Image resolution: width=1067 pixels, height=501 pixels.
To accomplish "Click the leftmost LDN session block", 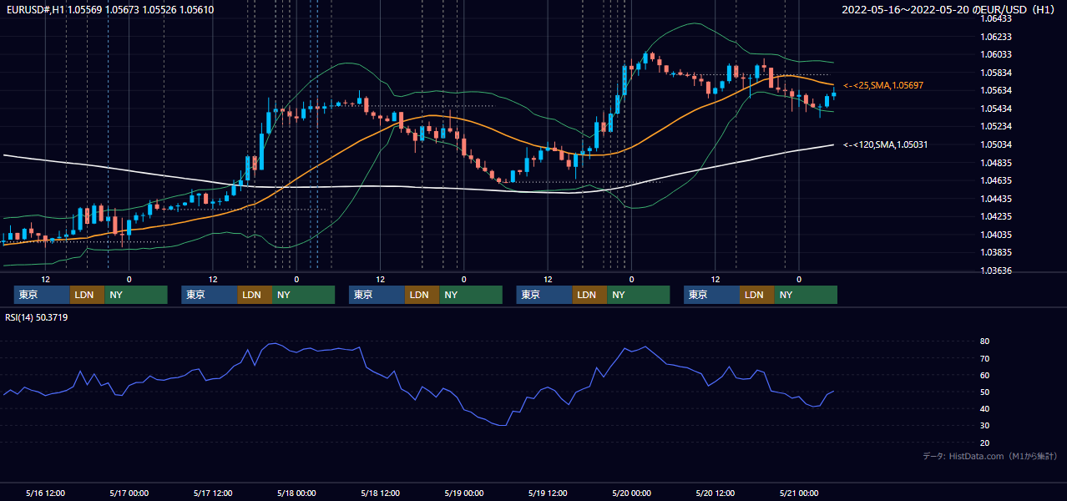I will (87, 295).
